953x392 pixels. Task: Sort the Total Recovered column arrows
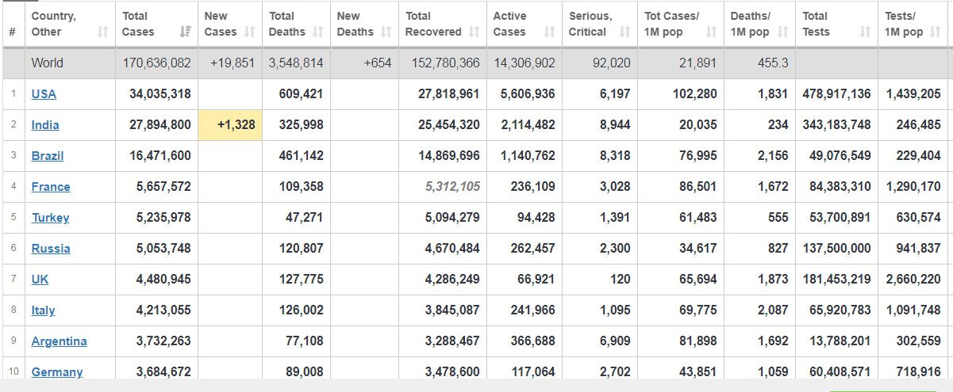[x=474, y=32]
